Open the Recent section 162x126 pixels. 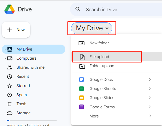click(34, 76)
